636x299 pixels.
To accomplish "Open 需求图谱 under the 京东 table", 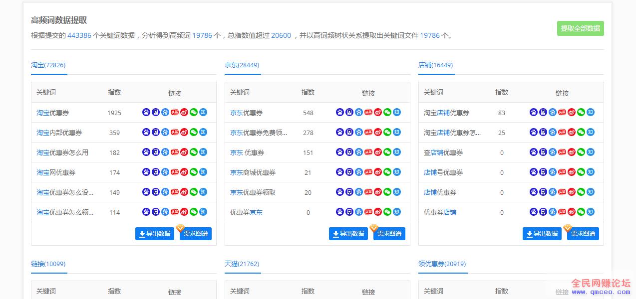I will coord(389,234).
